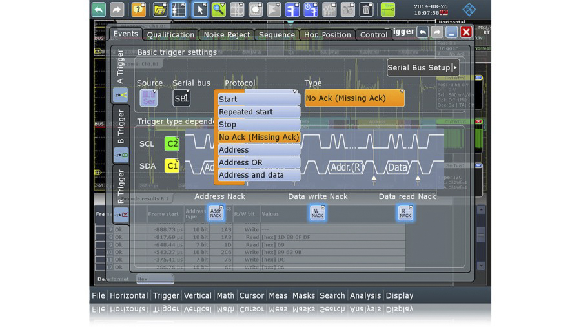This screenshot has height=327, width=581.
Task: Select the yellow C1 SDA channel swatch
Action: (x=172, y=166)
